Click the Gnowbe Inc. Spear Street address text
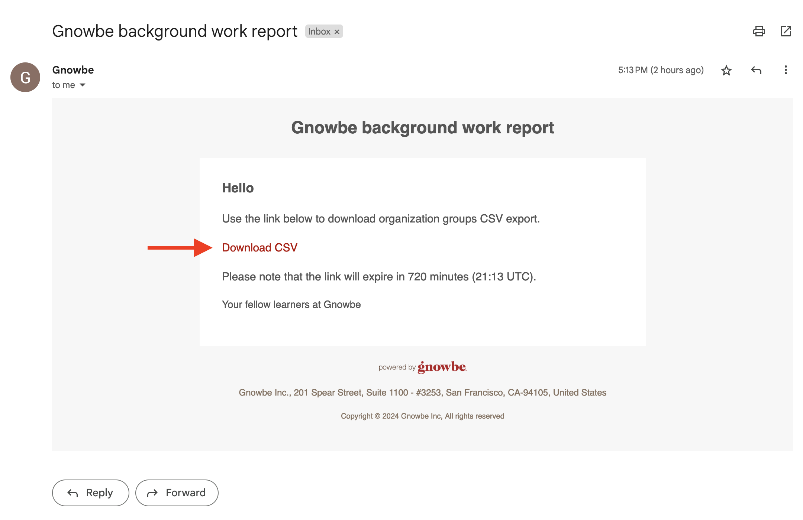 422,393
